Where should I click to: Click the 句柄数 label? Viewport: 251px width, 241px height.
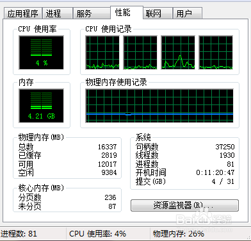[x=147, y=147]
